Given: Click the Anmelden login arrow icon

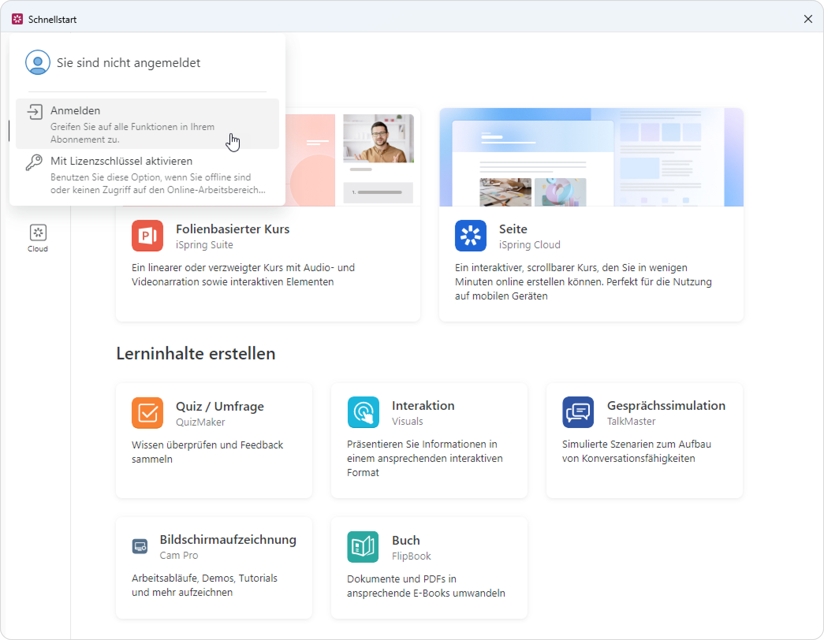Looking at the screenshot, I should [35, 112].
